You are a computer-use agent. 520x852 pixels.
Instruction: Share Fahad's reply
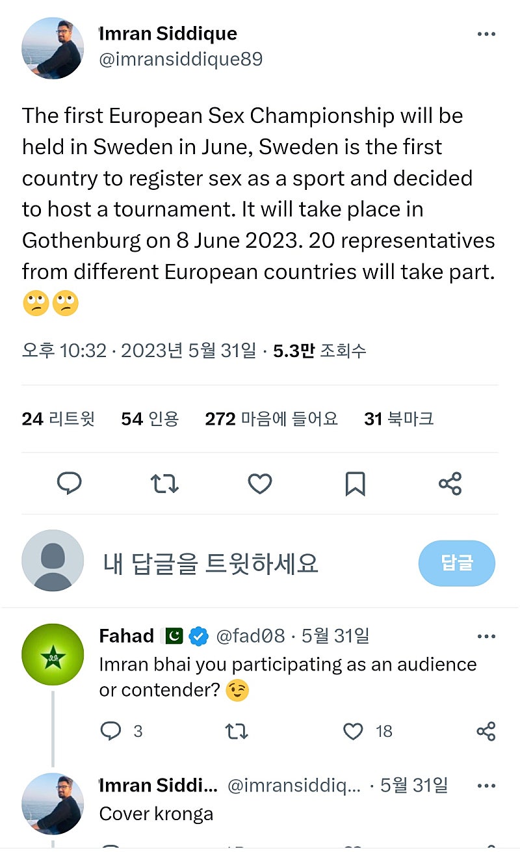(486, 731)
